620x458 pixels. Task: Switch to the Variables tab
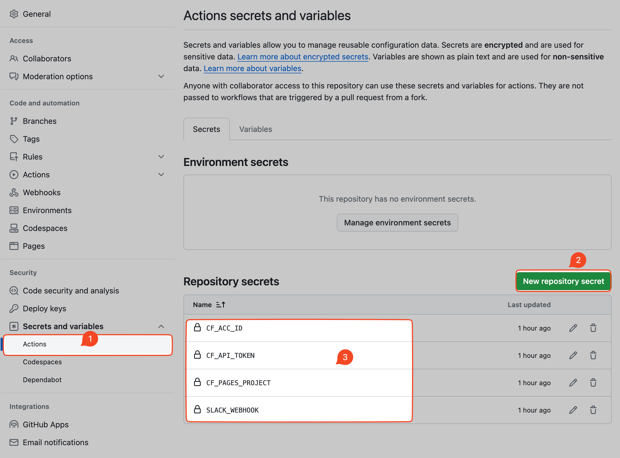click(255, 129)
